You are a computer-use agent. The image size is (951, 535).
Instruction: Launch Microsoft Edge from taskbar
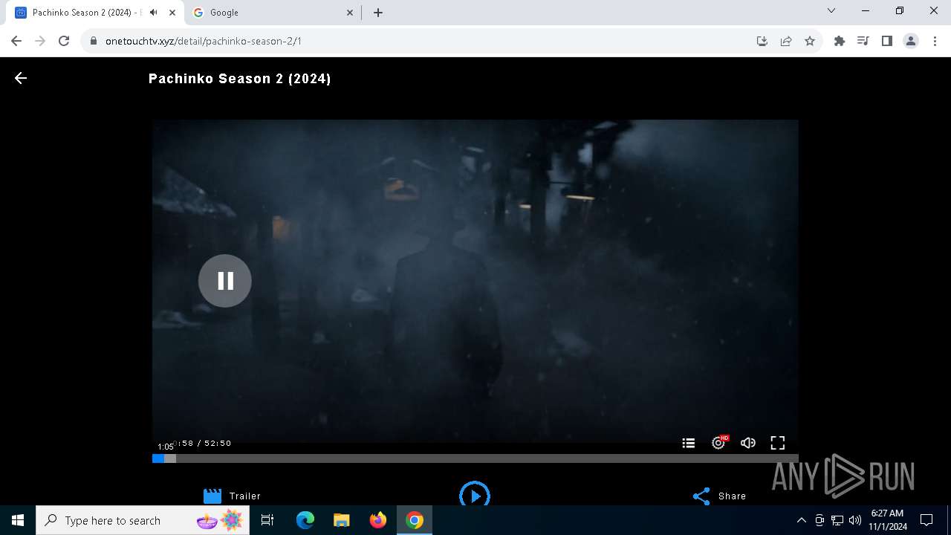pos(305,520)
